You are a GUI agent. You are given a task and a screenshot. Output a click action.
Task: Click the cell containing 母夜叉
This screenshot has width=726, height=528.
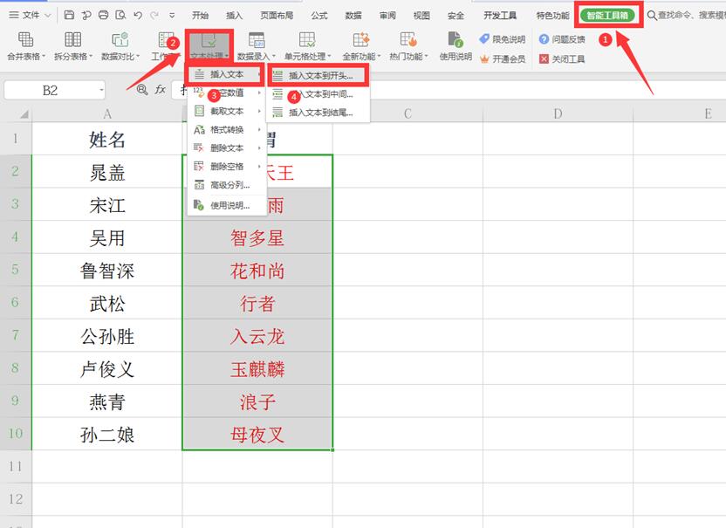coord(257,434)
